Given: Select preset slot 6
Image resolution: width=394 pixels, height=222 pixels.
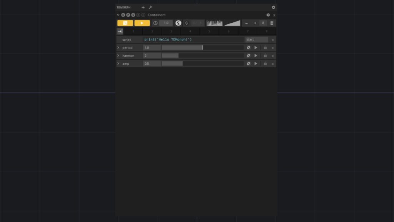Looking at the screenshot, I should [x=229, y=31].
